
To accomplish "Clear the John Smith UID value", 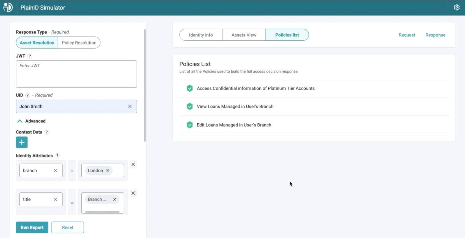I will [x=130, y=107].
